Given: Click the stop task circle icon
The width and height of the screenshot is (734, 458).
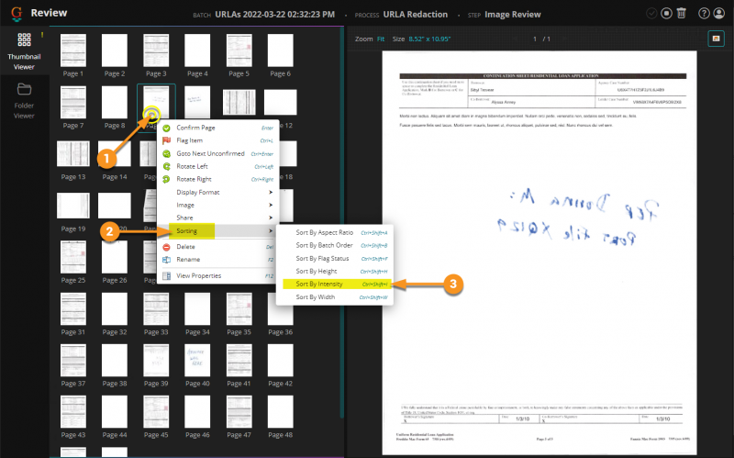Looking at the screenshot, I should [666, 14].
